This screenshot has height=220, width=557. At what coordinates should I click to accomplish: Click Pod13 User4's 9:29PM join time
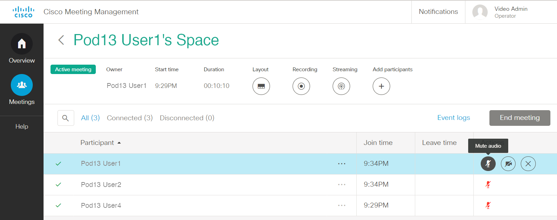pyautogui.click(x=376, y=205)
